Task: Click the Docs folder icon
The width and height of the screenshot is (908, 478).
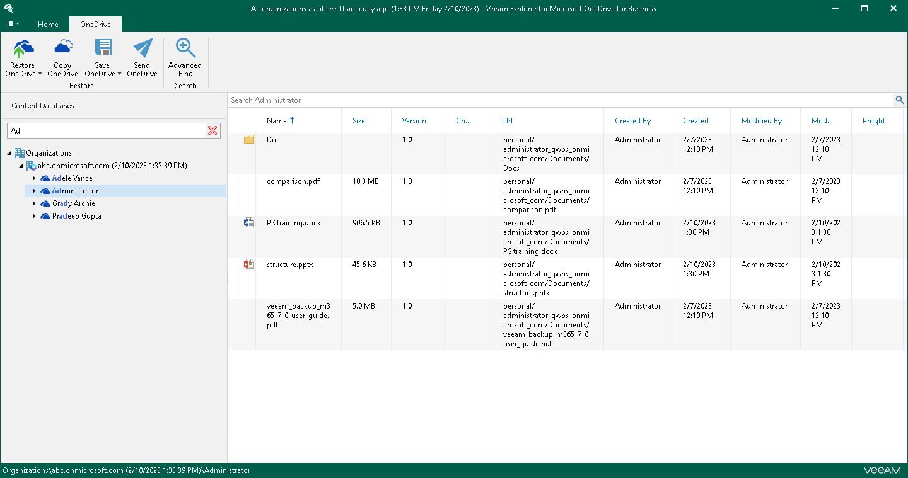Action: click(249, 139)
